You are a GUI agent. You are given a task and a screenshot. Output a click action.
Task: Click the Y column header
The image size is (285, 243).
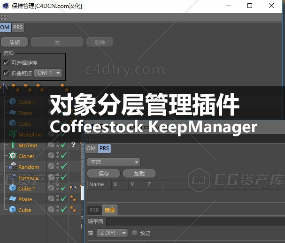click(137, 185)
